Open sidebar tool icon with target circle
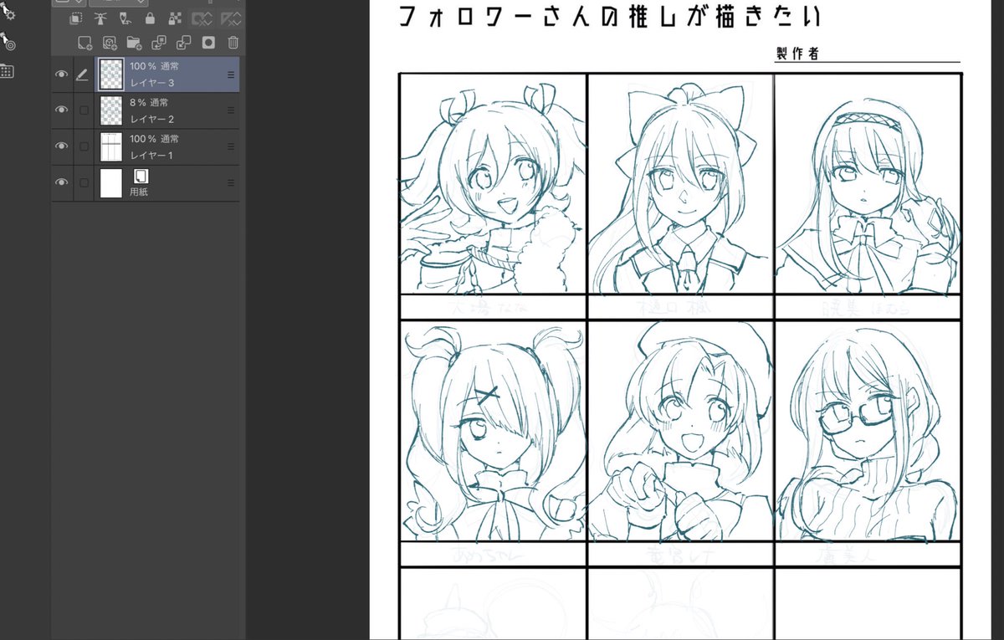Viewport: 1004px width, 640px height. coord(8,40)
